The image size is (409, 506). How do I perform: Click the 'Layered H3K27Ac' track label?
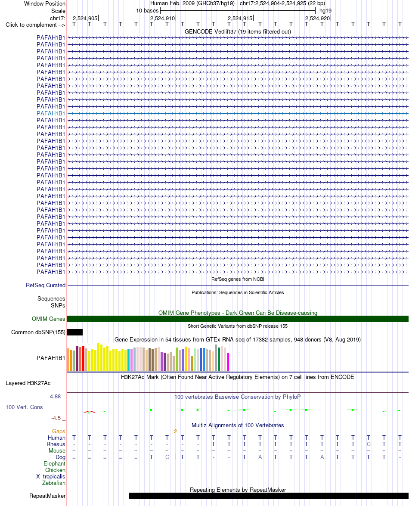[x=28, y=383]
